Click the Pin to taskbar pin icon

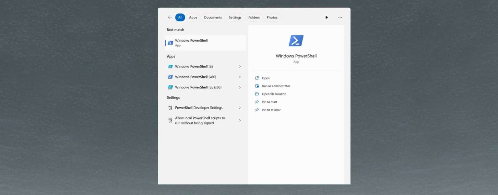click(257, 110)
